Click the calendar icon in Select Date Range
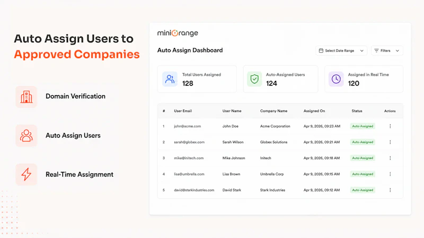This screenshot has width=424, height=238. point(321,51)
